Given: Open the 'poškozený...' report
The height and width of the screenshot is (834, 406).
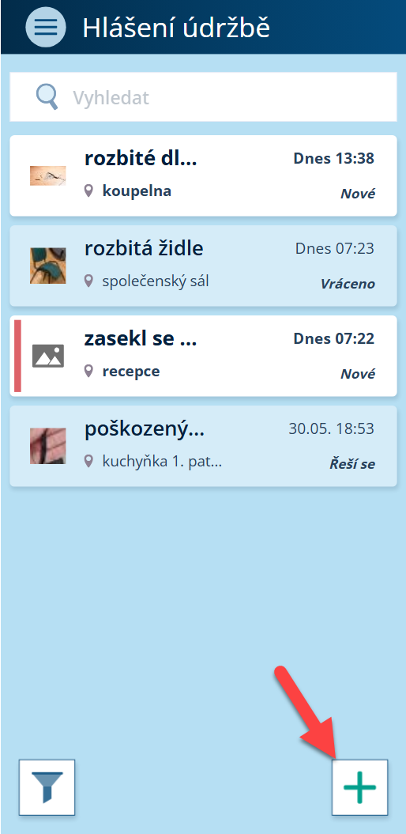Looking at the screenshot, I should 203,446.
